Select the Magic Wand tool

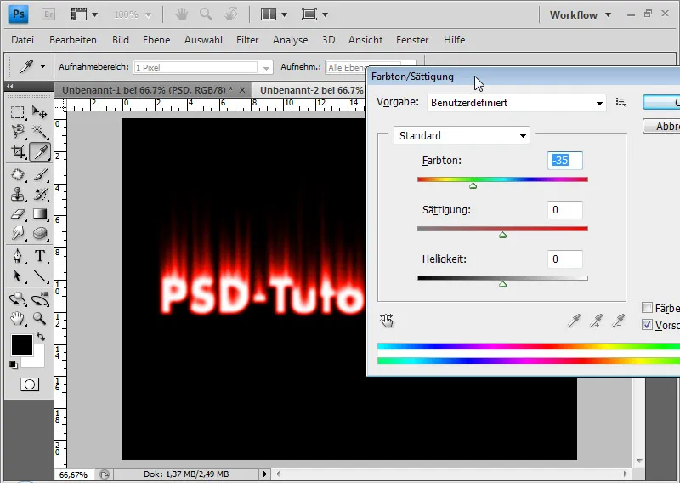[40, 131]
